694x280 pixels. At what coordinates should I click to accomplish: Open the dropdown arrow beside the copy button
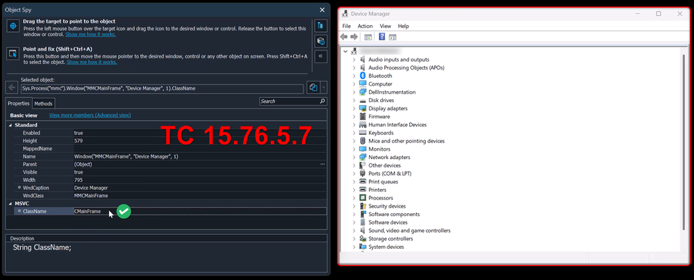[x=322, y=88]
